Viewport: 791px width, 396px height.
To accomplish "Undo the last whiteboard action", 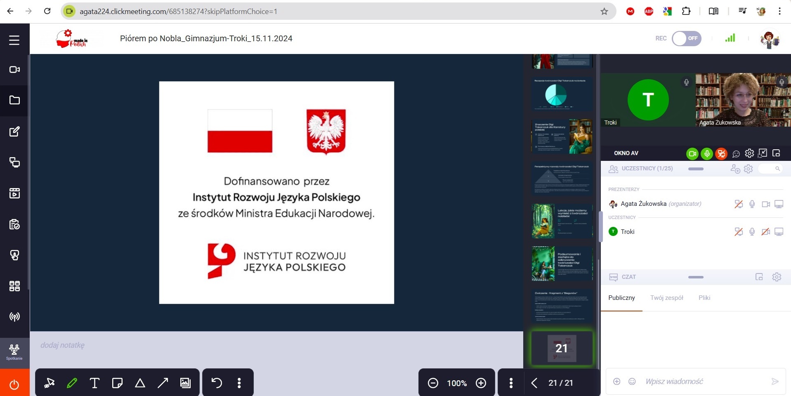I will 217,383.
